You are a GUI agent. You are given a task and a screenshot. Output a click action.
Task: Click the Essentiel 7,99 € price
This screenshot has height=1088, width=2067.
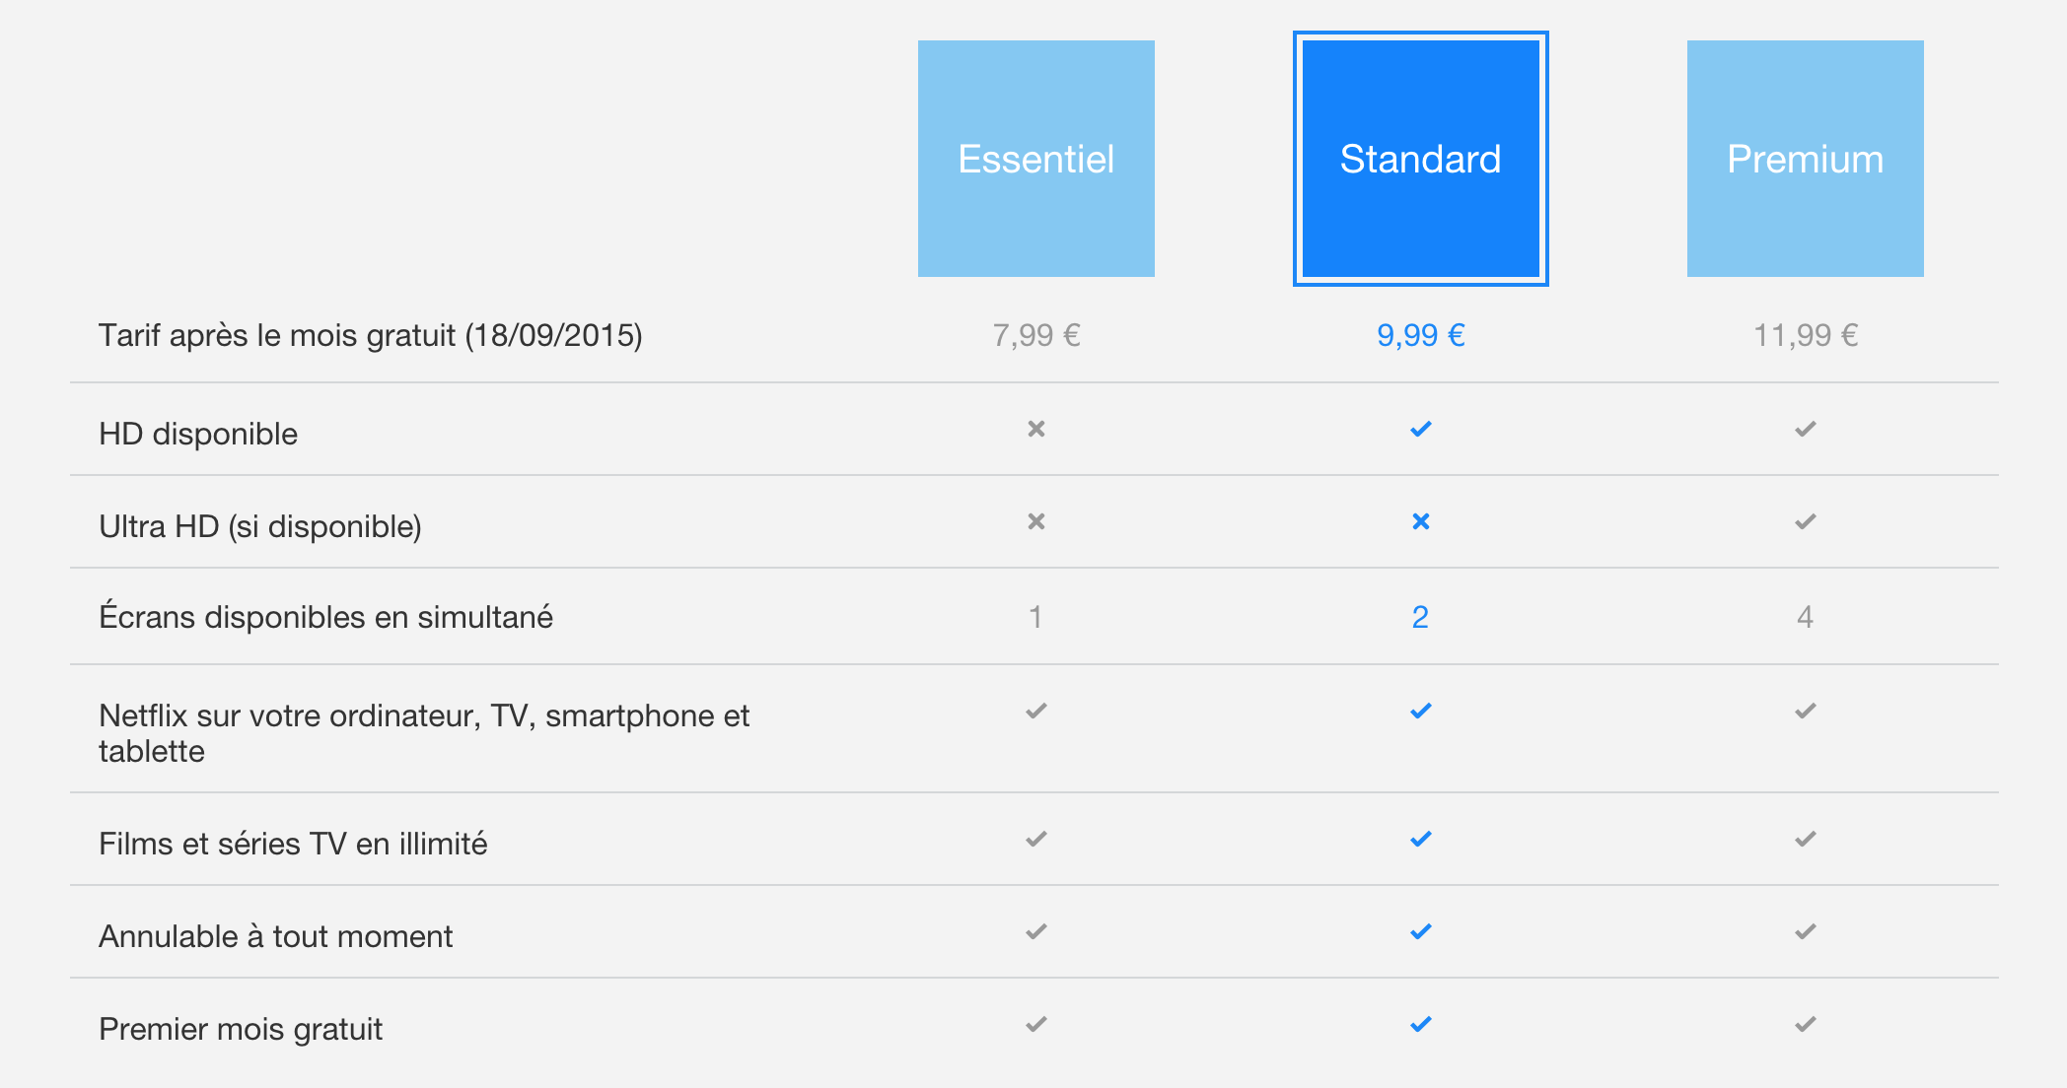coord(1035,335)
